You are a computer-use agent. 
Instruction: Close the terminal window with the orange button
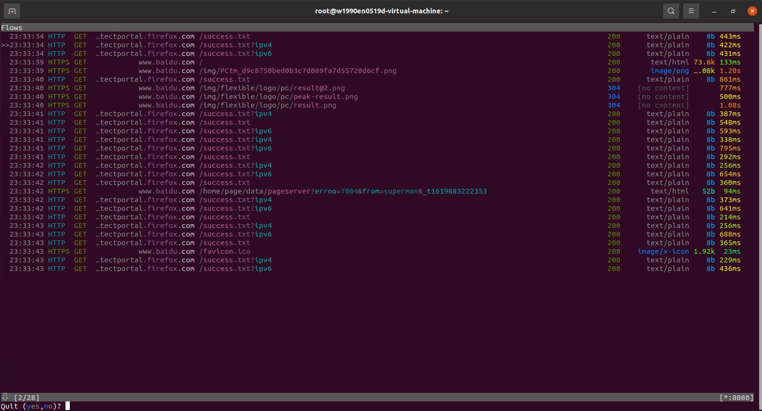[752, 11]
